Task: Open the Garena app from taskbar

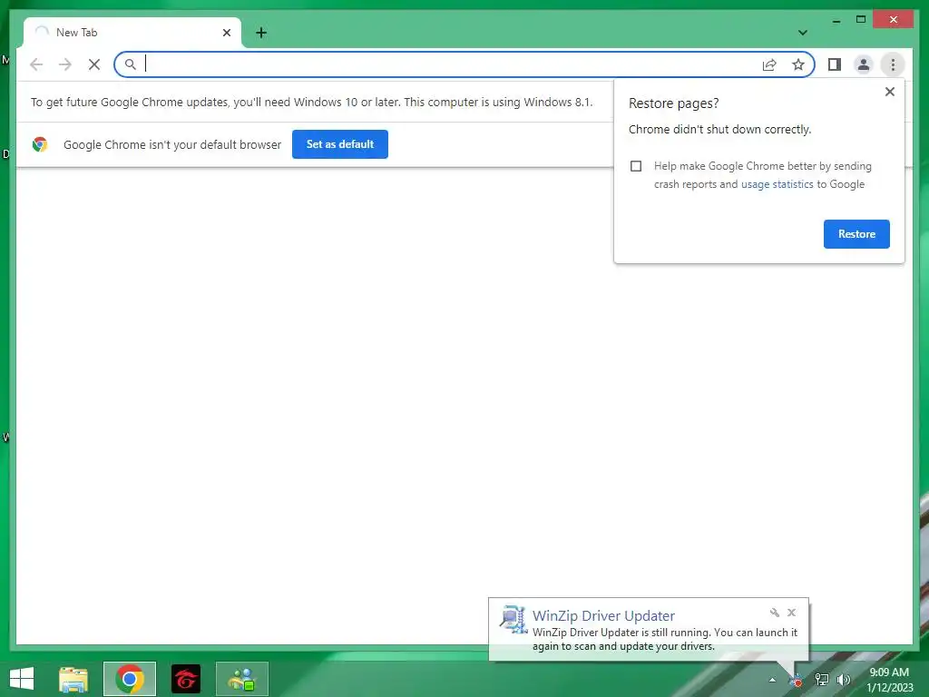Action: (186, 679)
